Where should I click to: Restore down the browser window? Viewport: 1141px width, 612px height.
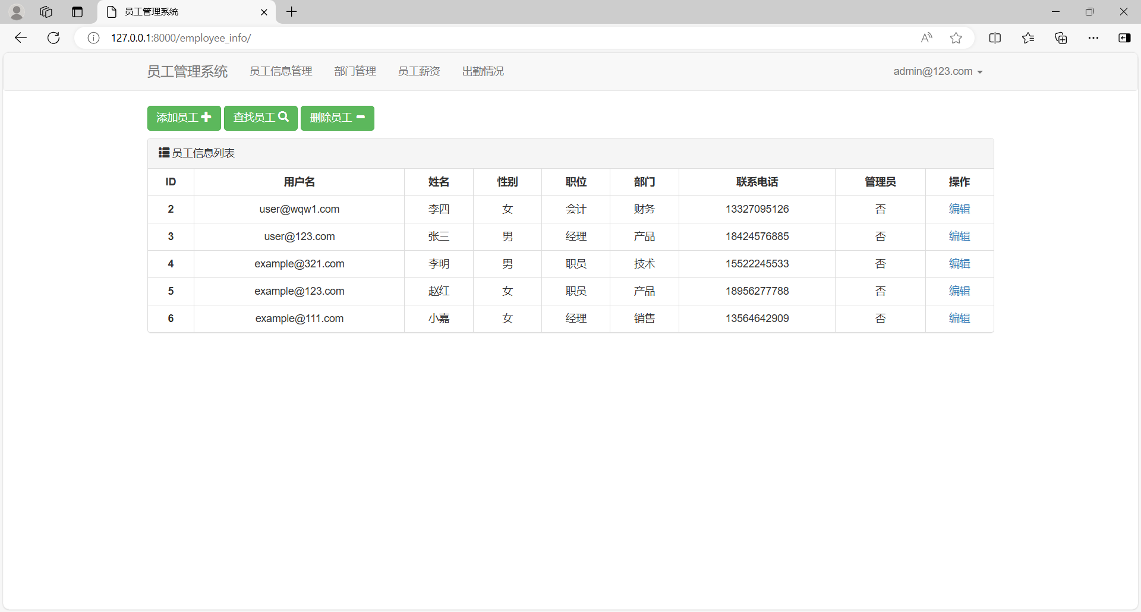click(x=1089, y=12)
